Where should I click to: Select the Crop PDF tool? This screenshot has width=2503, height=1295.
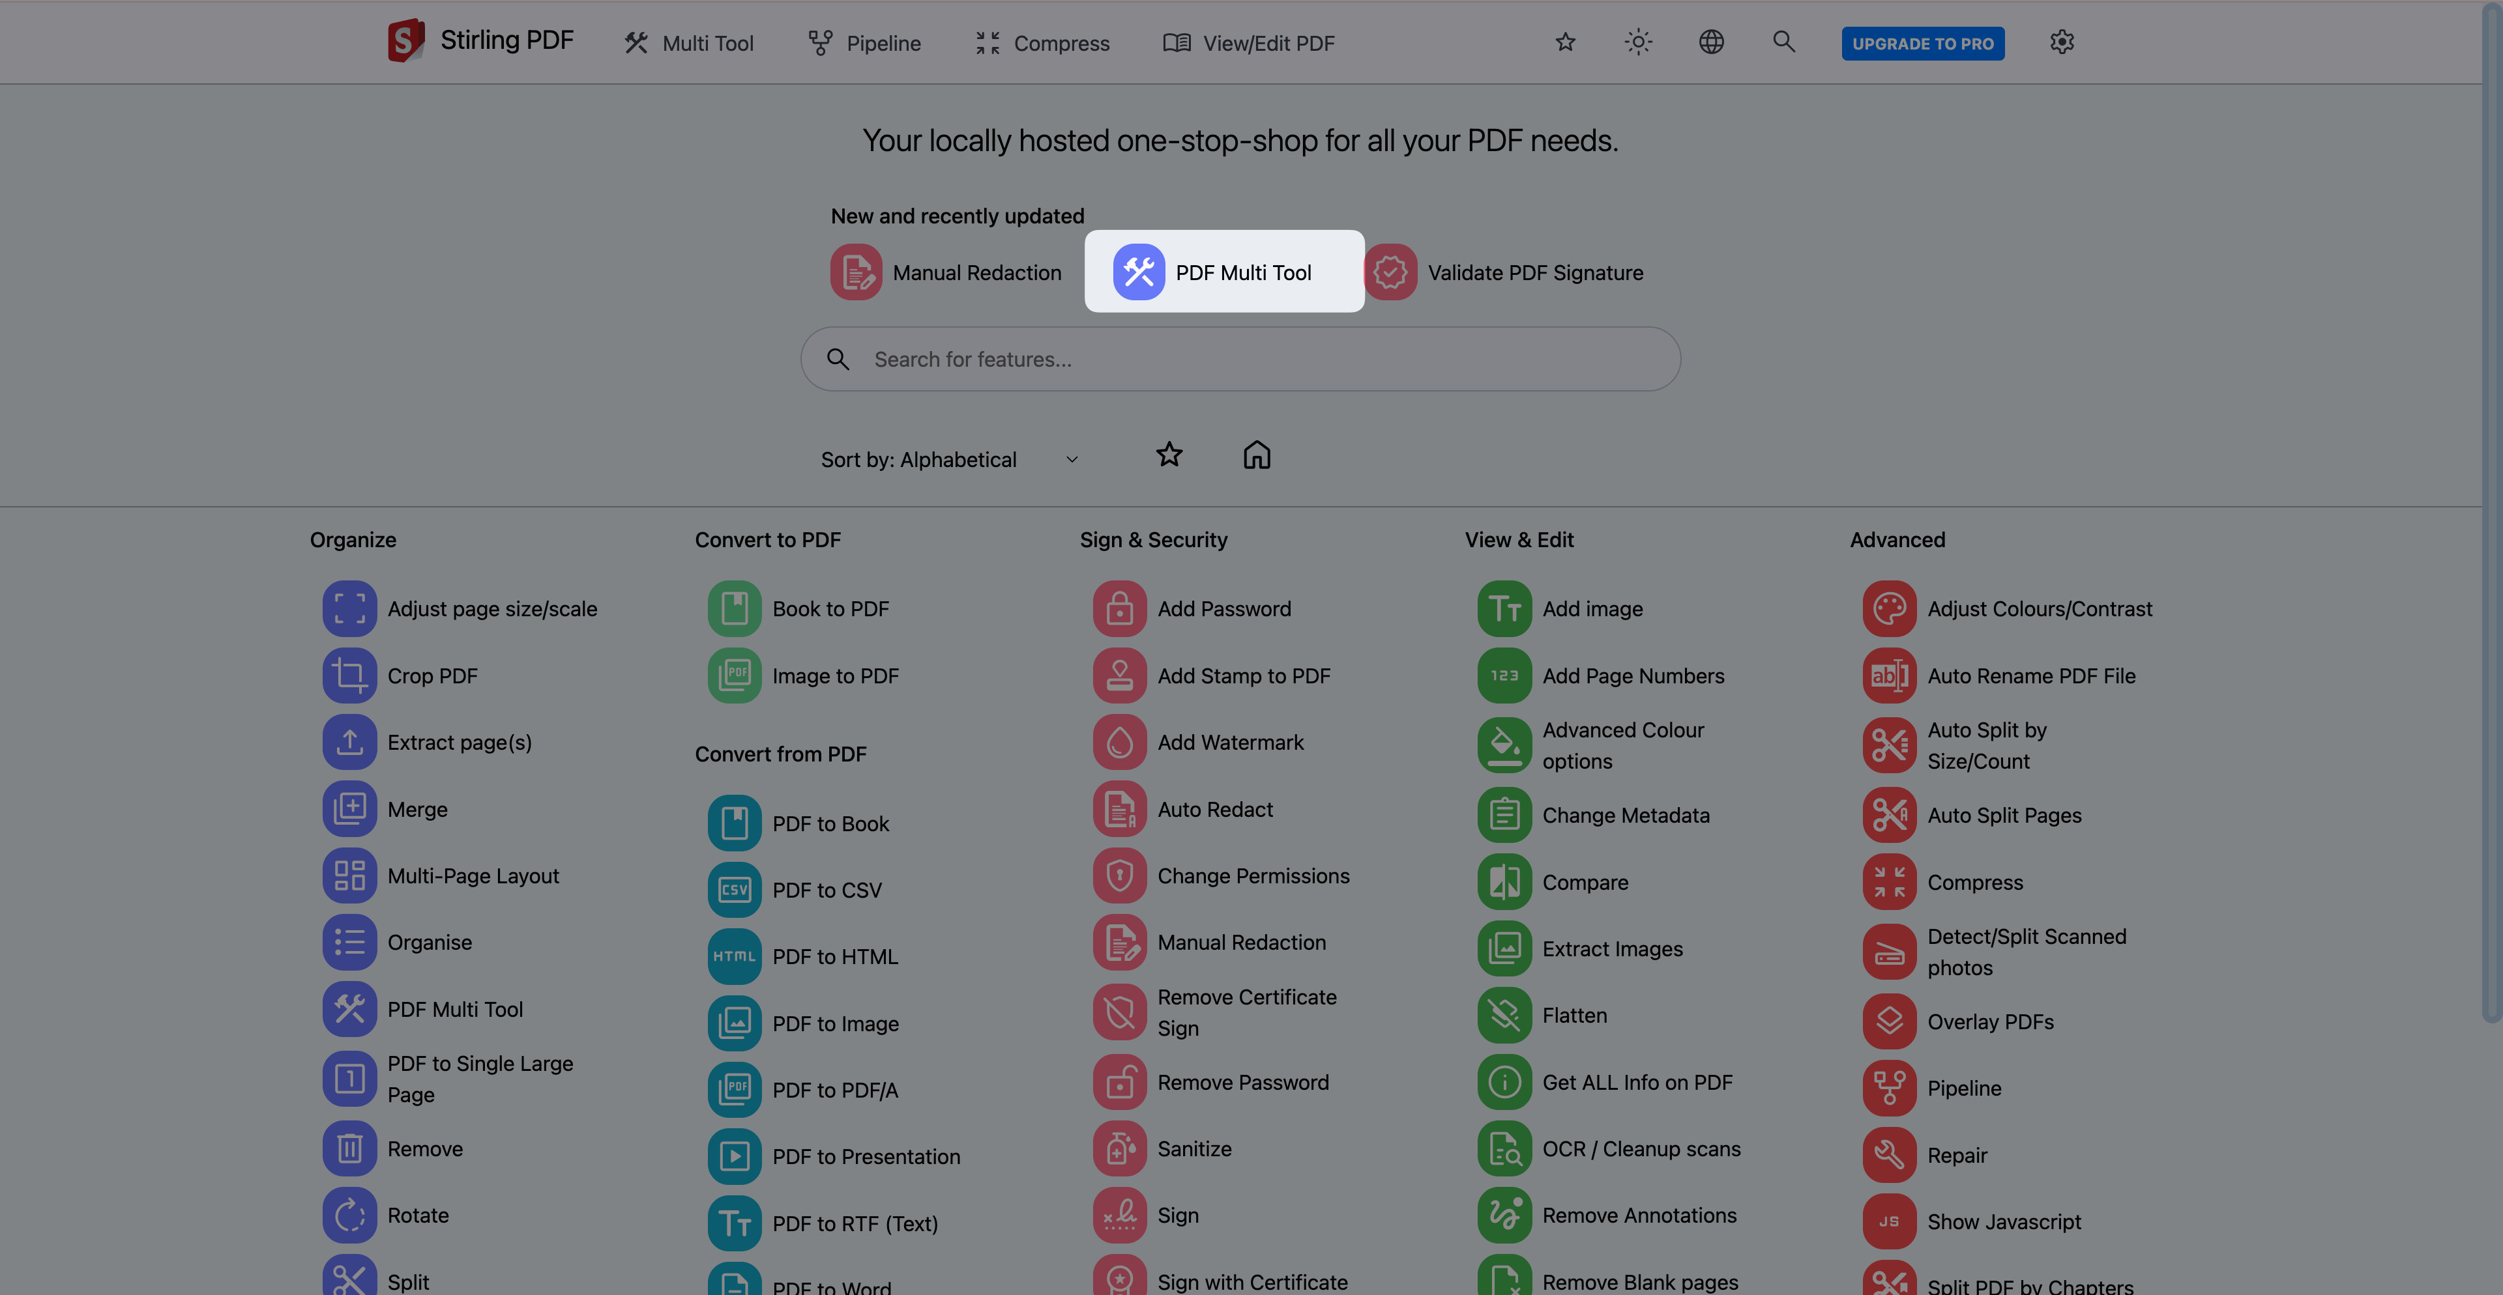pyautogui.click(x=432, y=676)
